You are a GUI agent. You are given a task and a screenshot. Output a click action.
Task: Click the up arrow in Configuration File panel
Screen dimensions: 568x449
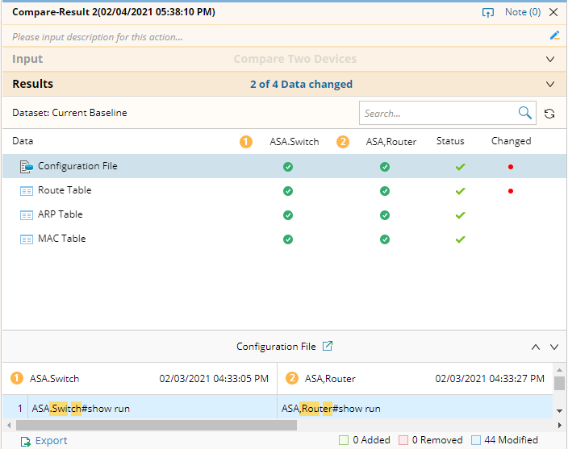coord(536,347)
